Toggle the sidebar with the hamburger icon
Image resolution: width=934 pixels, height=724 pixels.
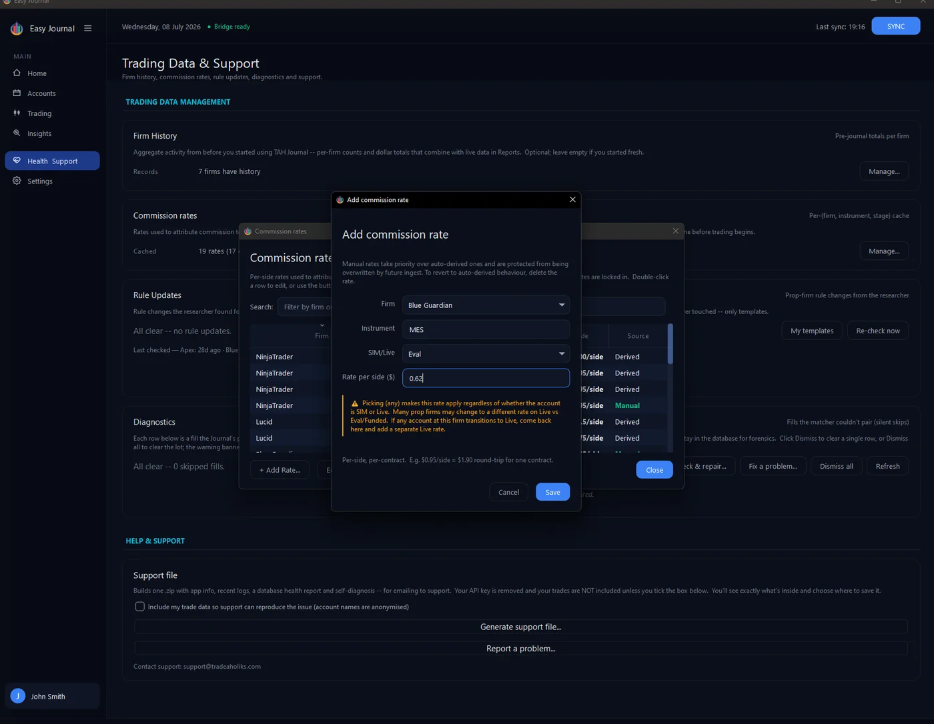[x=87, y=29]
